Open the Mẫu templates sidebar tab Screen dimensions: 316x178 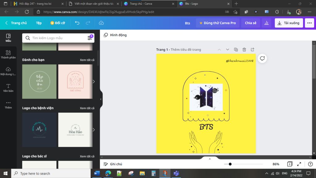(8, 38)
